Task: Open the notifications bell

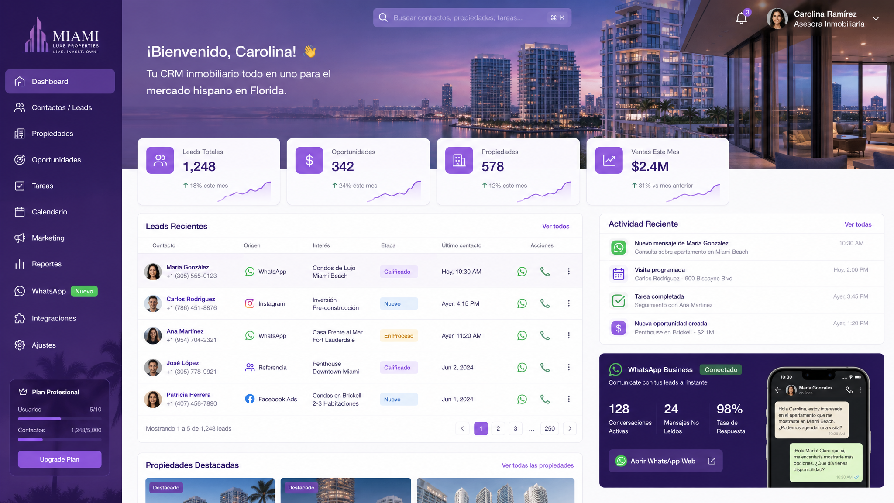Action: pos(741,18)
